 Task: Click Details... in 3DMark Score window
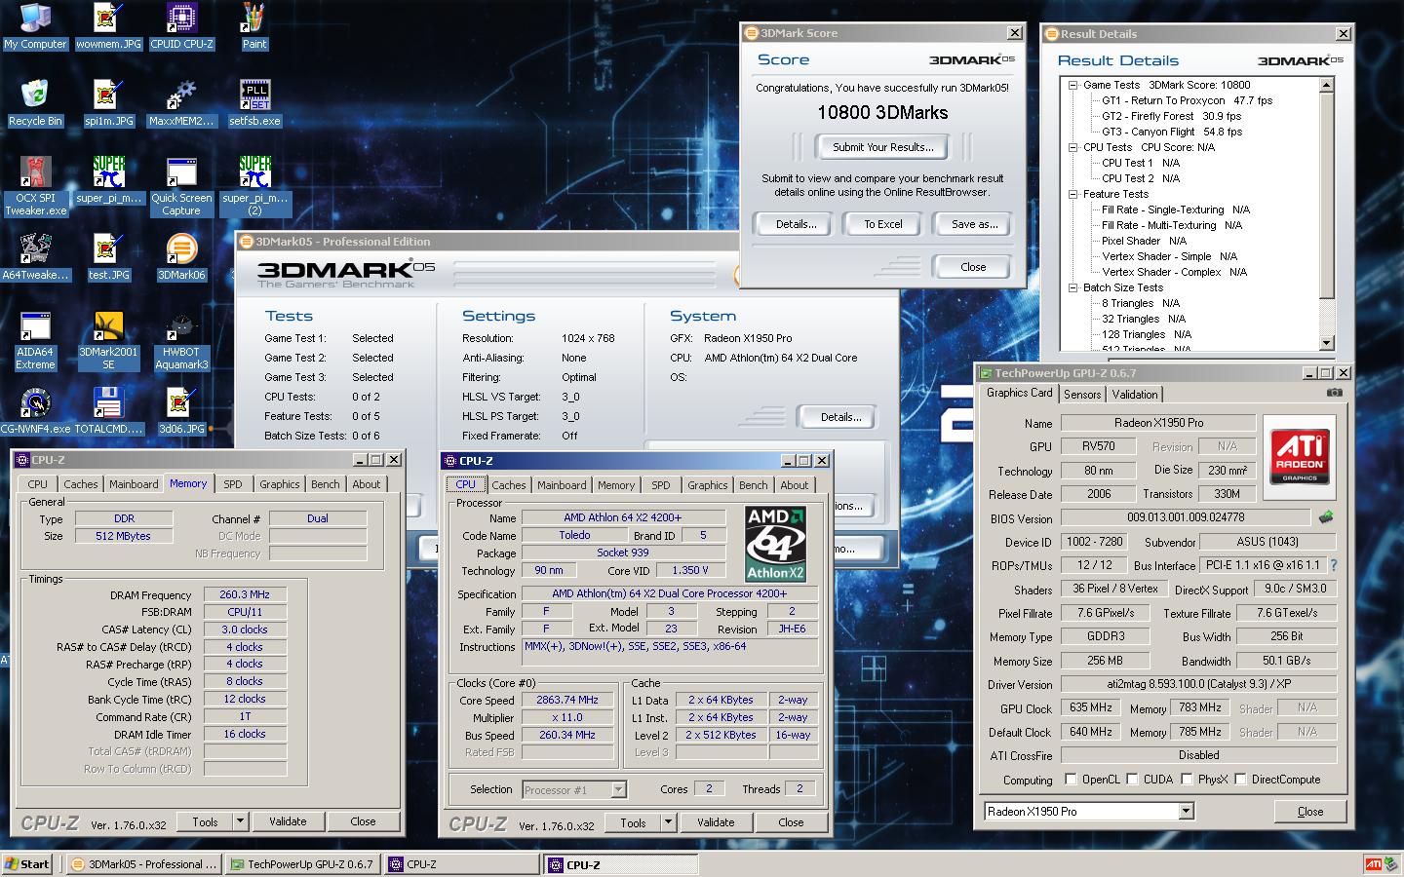pos(796,224)
